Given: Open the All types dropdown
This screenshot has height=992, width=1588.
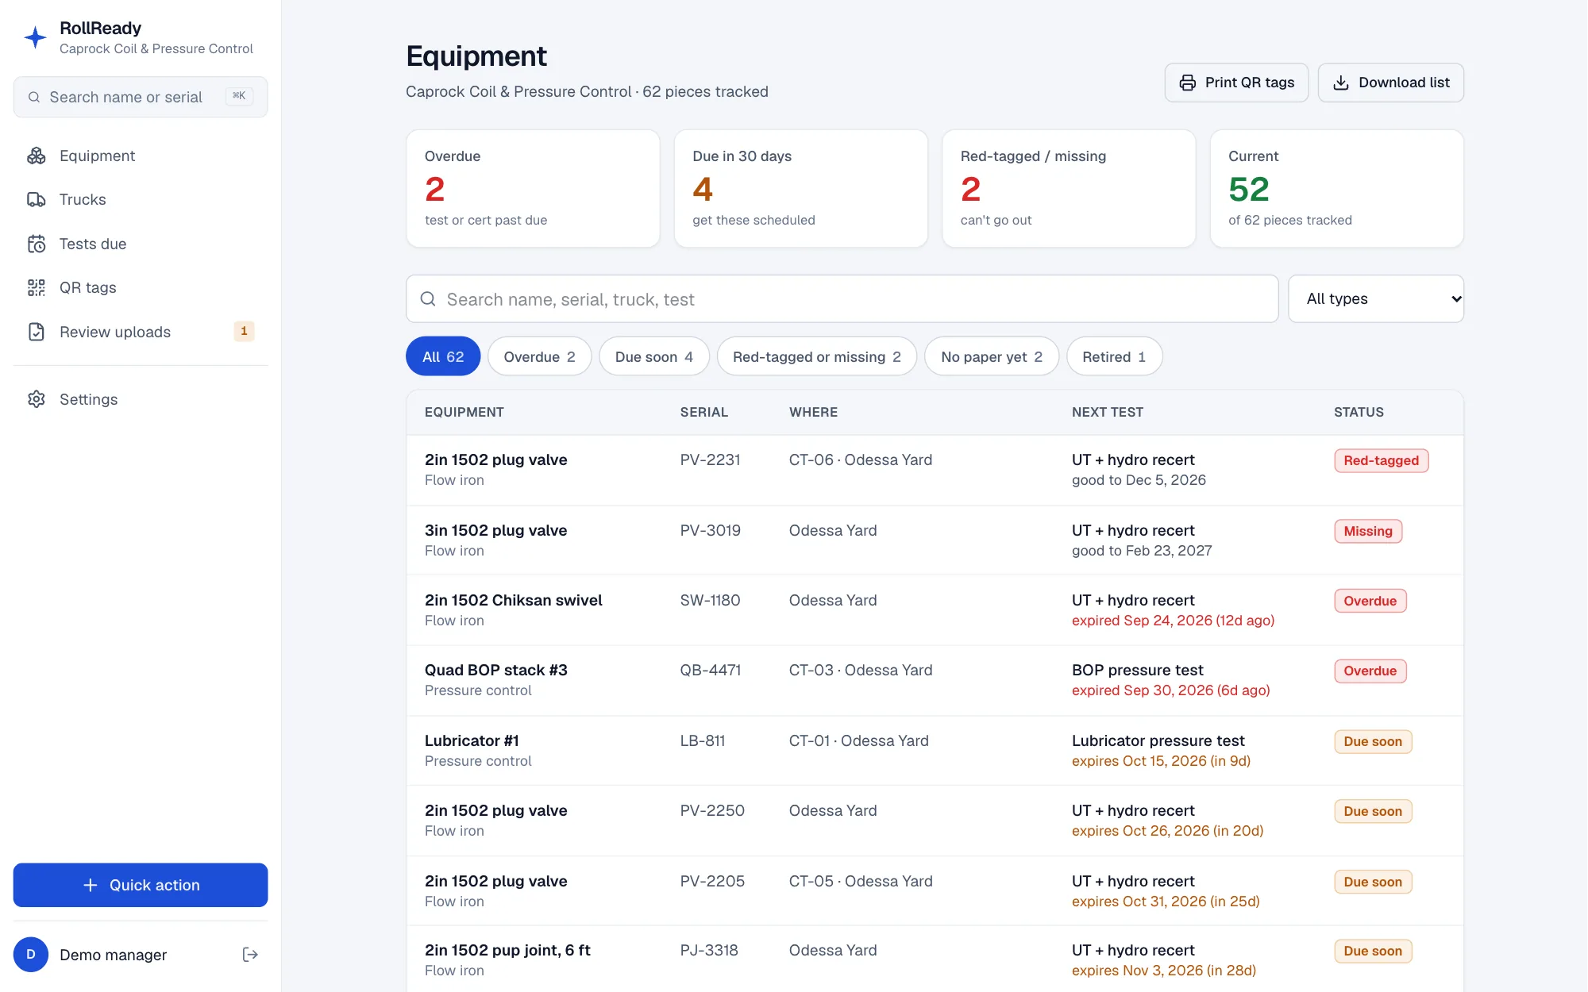Looking at the screenshot, I should 1376,299.
